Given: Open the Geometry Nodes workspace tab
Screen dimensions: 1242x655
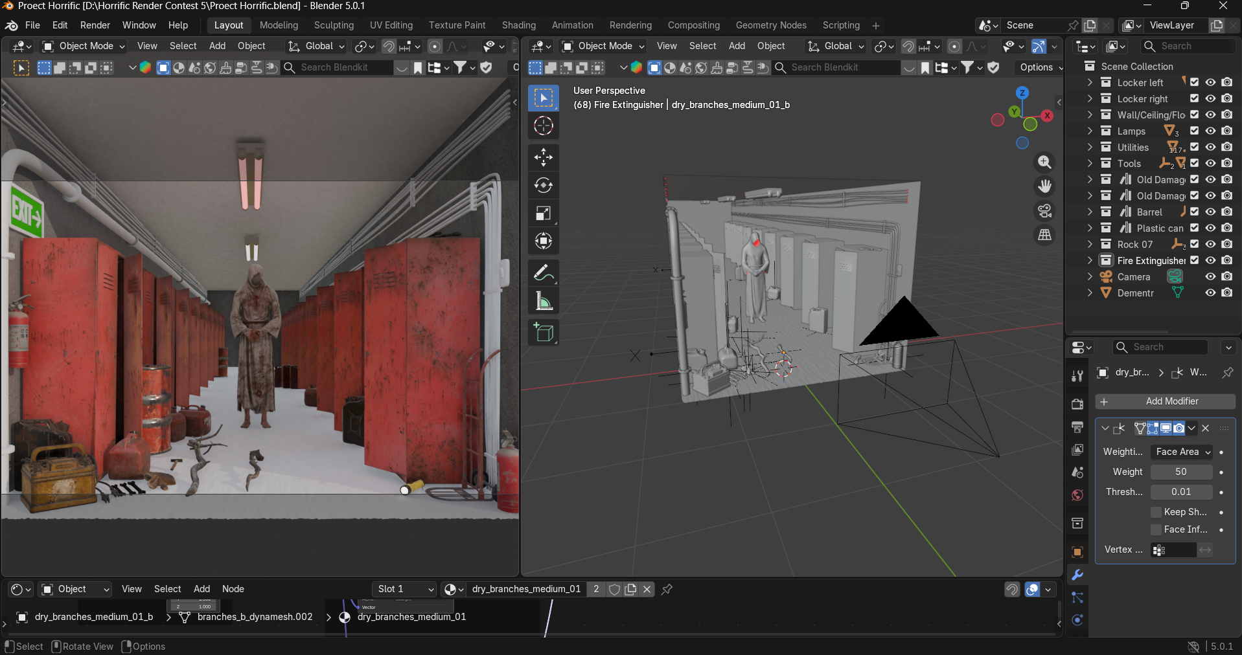Looking at the screenshot, I should click(771, 25).
